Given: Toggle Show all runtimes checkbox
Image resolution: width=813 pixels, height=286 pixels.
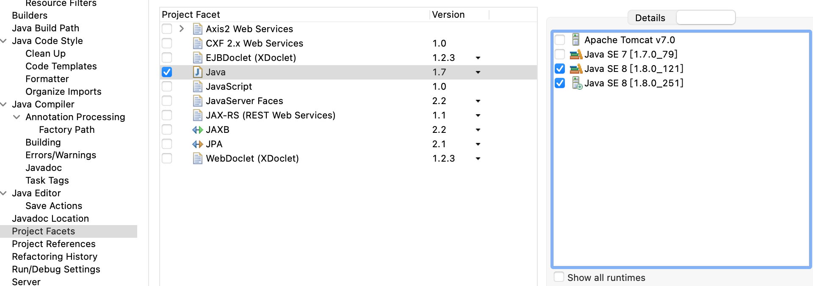Looking at the screenshot, I should (x=559, y=277).
